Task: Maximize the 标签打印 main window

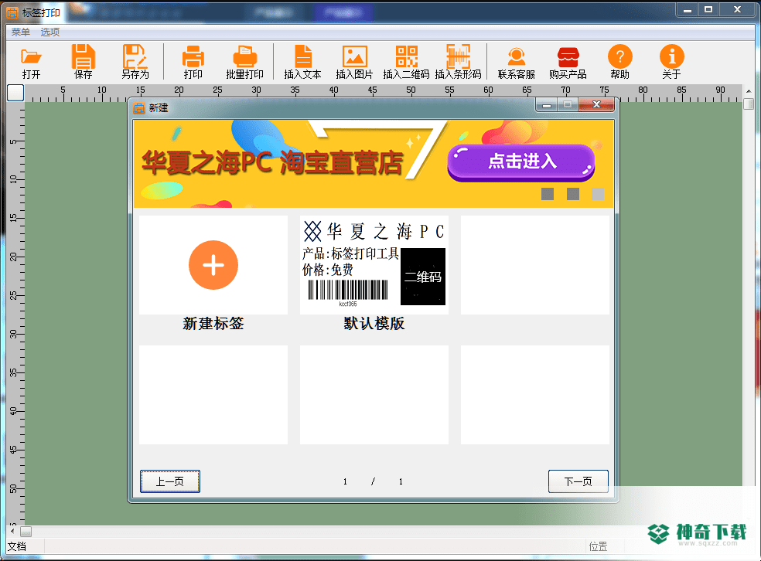Action: coord(708,10)
